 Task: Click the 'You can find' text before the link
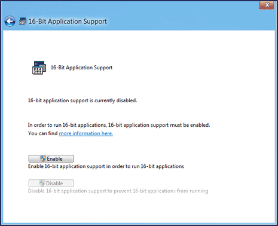point(43,133)
